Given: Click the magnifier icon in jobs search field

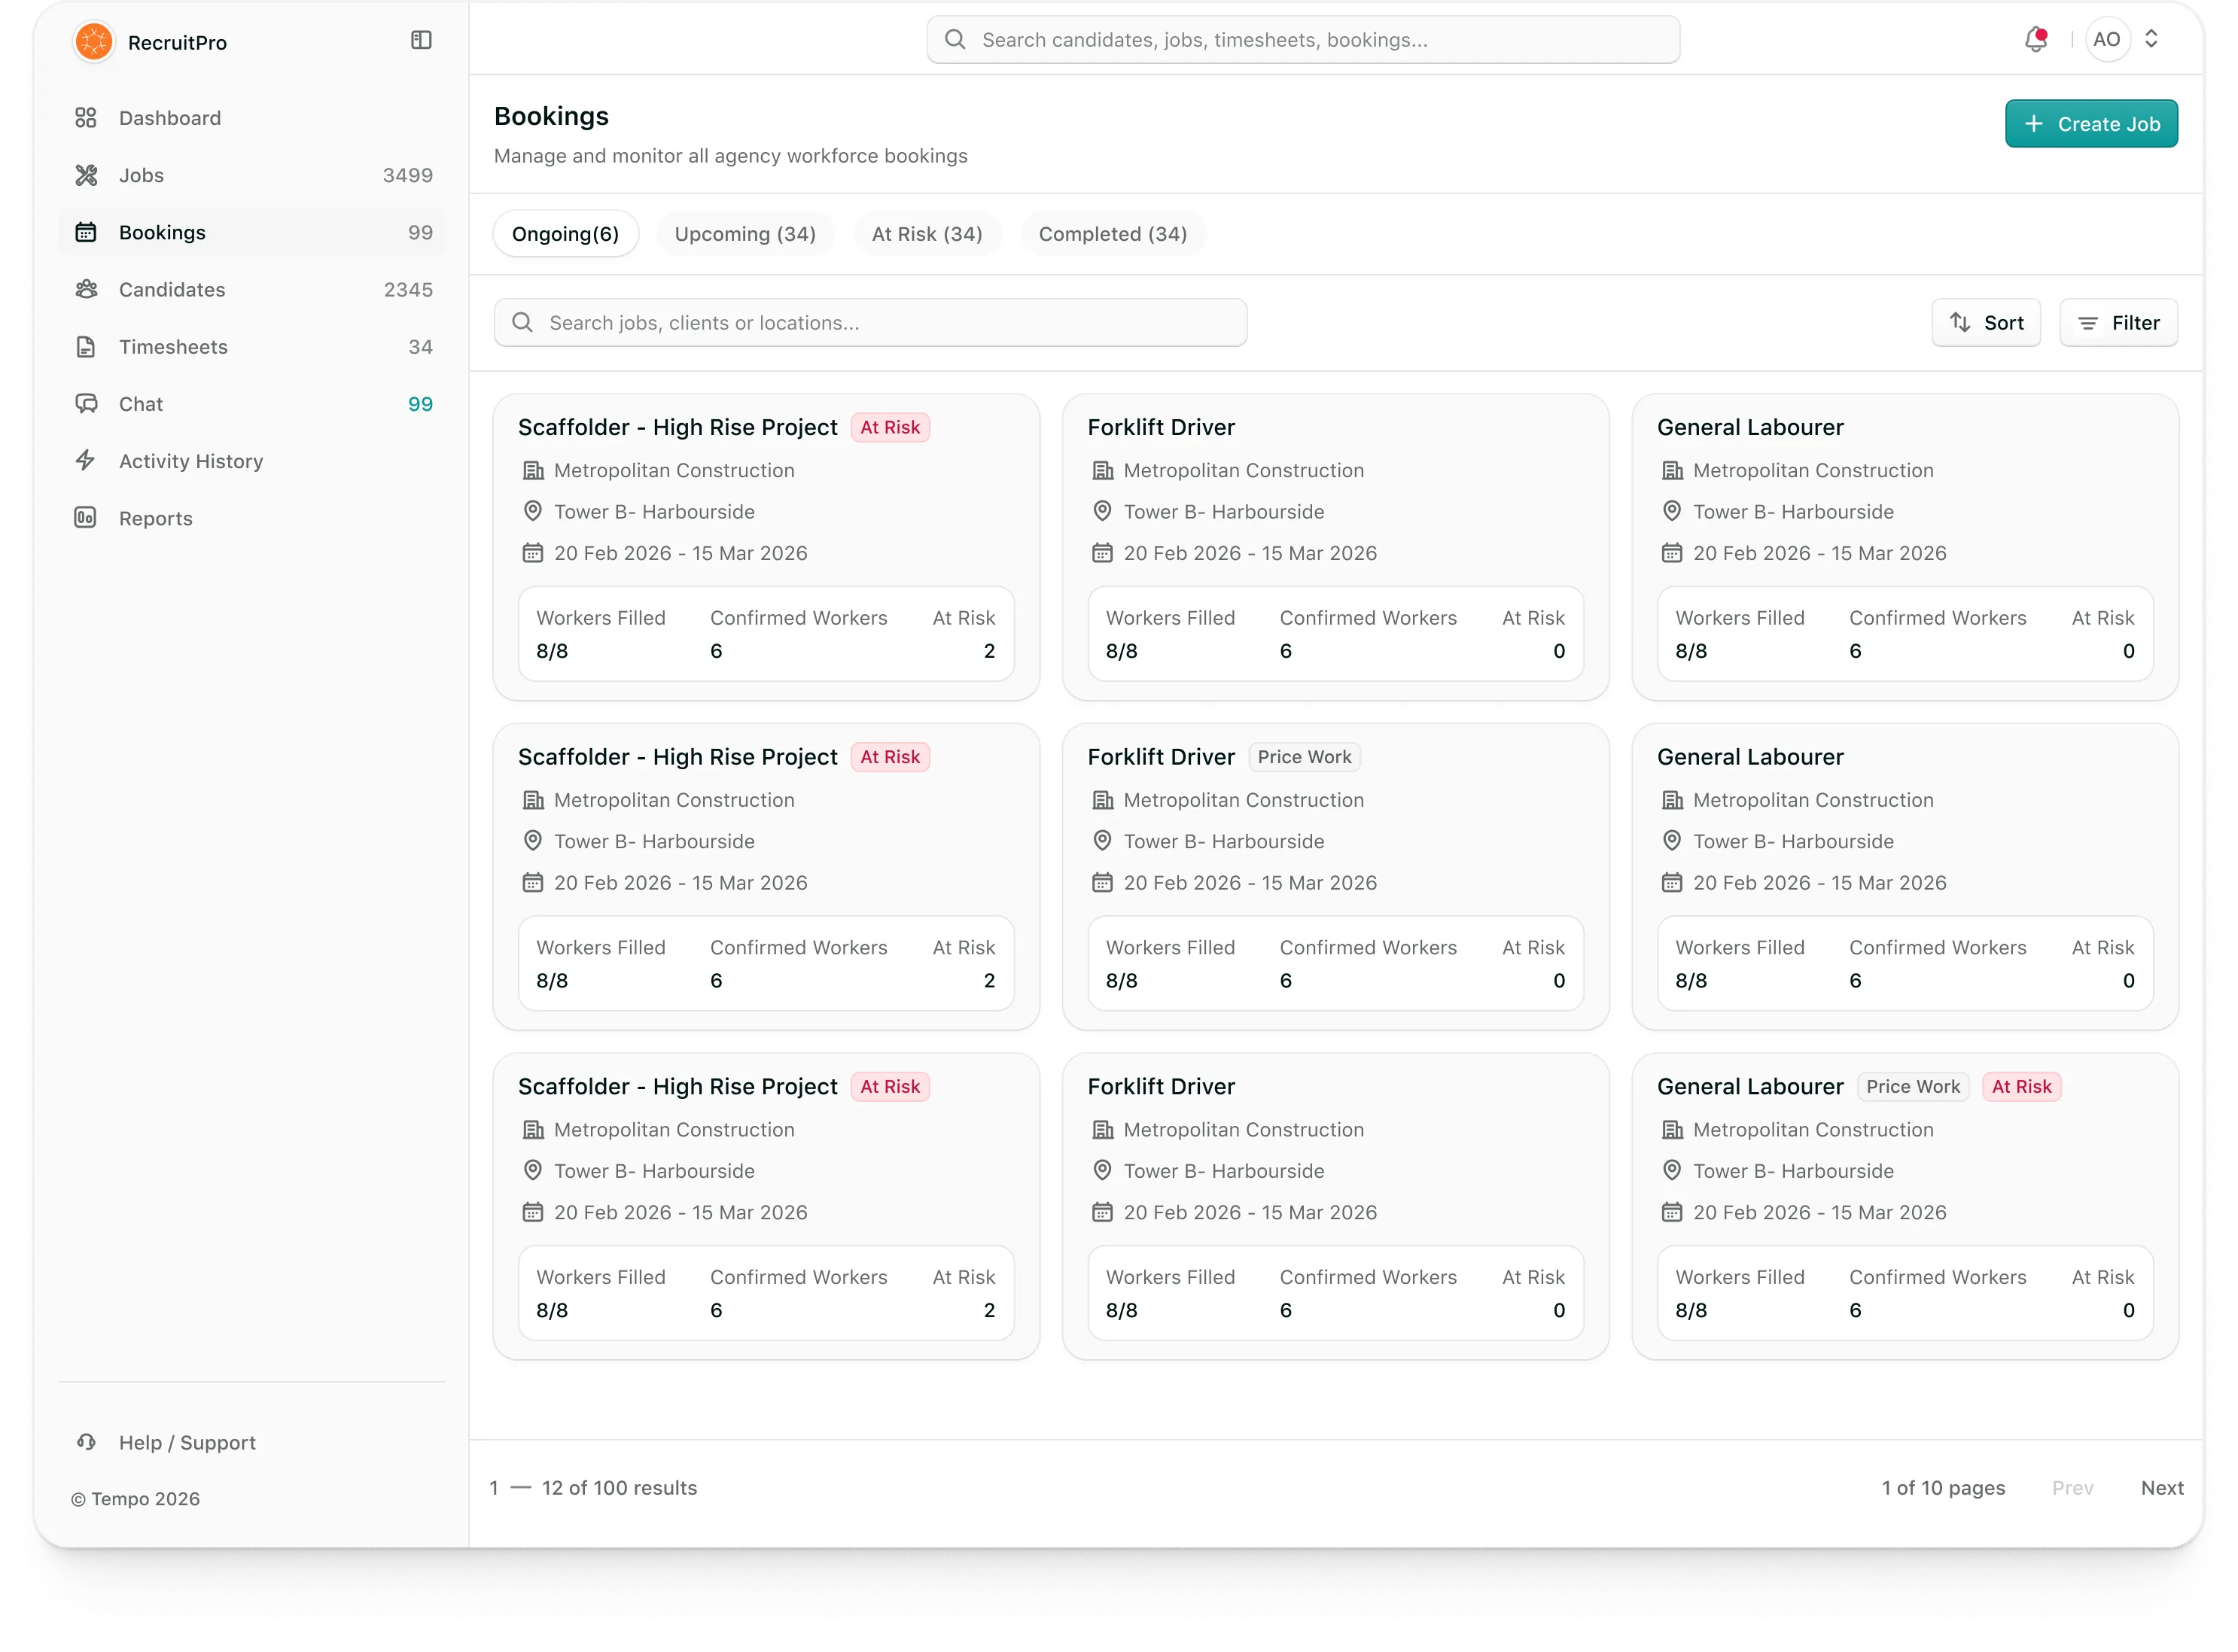Looking at the screenshot, I should [x=522, y=323].
